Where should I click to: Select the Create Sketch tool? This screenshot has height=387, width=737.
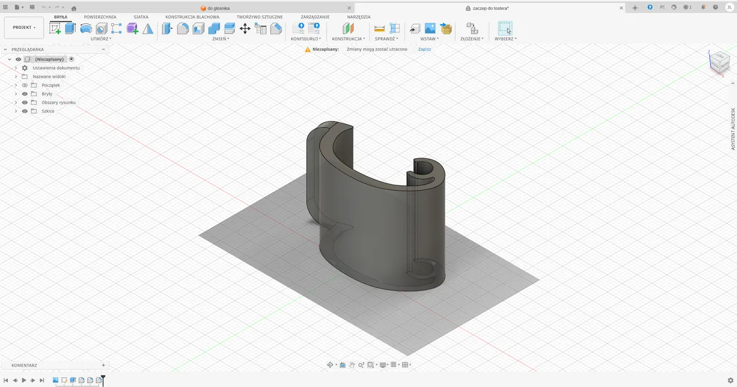[x=55, y=28]
